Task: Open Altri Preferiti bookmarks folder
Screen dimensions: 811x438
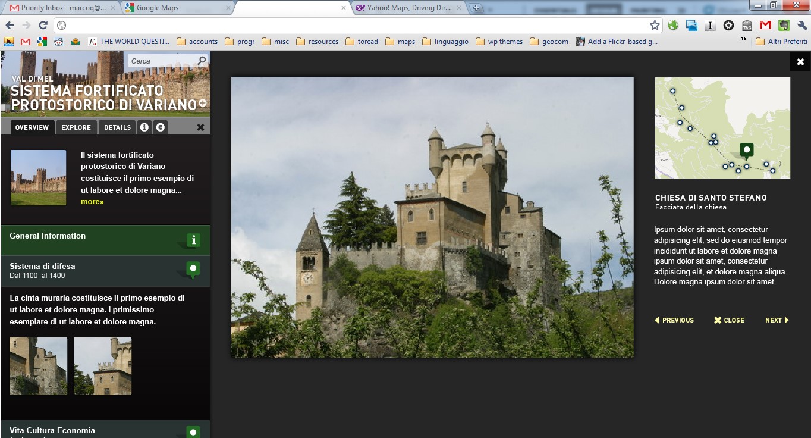Action: click(781, 42)
